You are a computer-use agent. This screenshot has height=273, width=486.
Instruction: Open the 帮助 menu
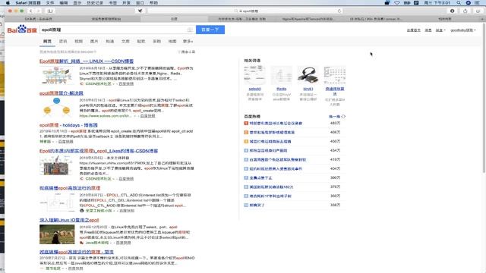pyautogui.click(x=153, y=3)
